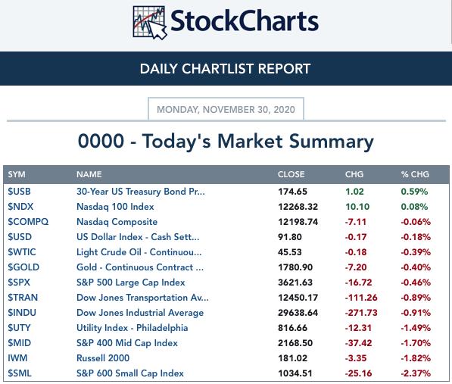
Task: Open S&P 400 Mid Cap Index link
Action: point(127,343)
